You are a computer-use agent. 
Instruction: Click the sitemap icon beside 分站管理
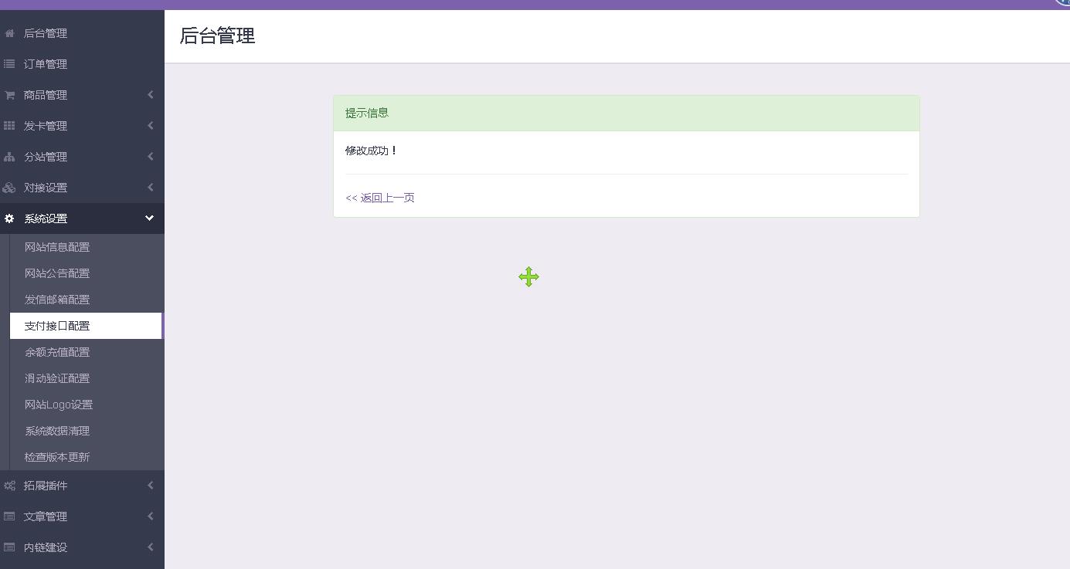(x=9, y=157)
